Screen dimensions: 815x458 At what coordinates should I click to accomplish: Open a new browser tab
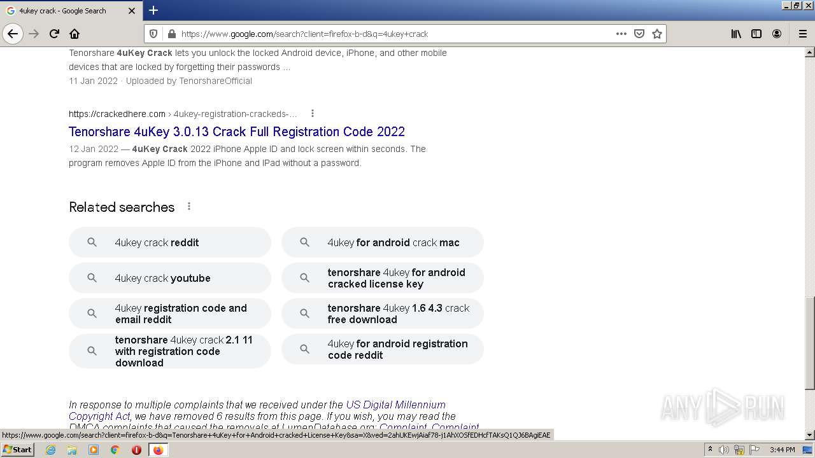coord(153,10)
